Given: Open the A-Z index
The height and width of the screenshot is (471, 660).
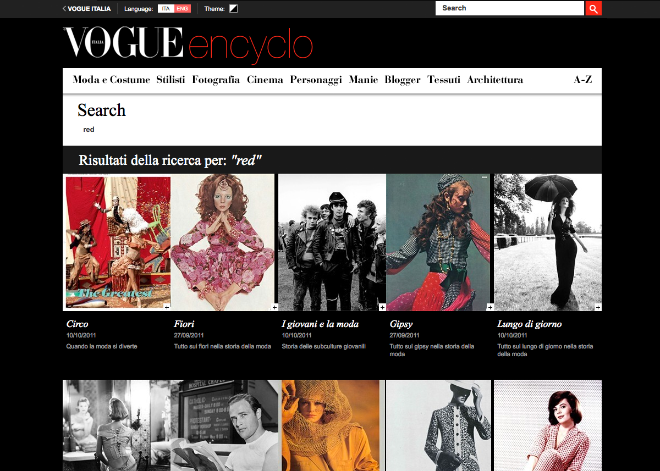Looking at the screenshot, I should [x=583, y=80].
